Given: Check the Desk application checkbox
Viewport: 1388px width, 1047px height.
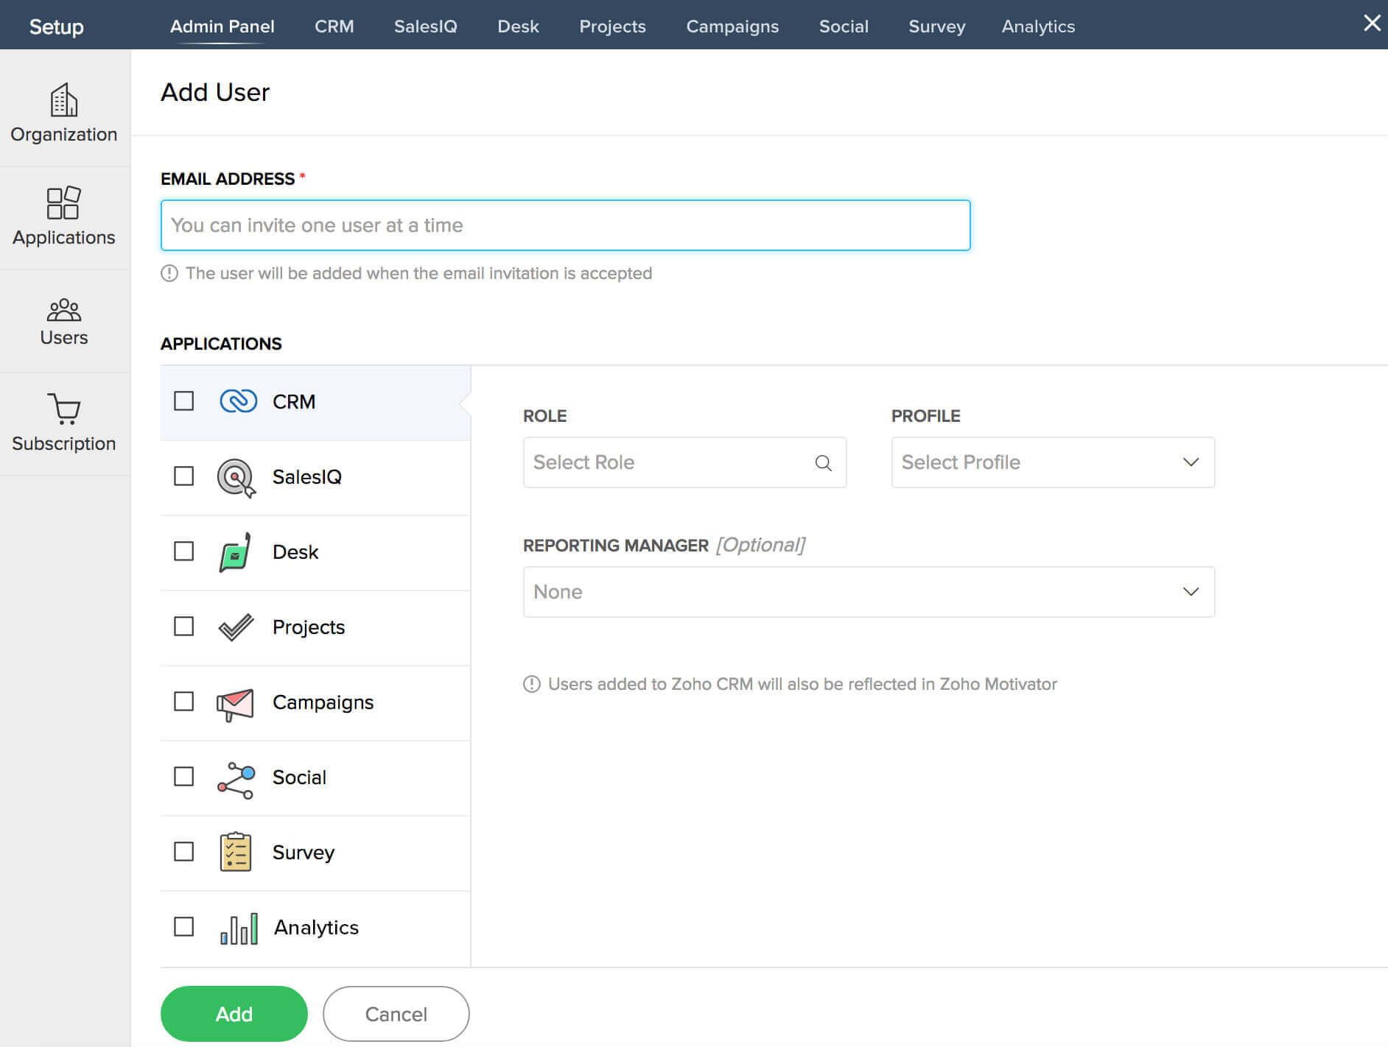Looking at the screenshot, I should [x=183, y=551].
